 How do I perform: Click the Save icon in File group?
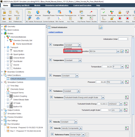point(10,13)
